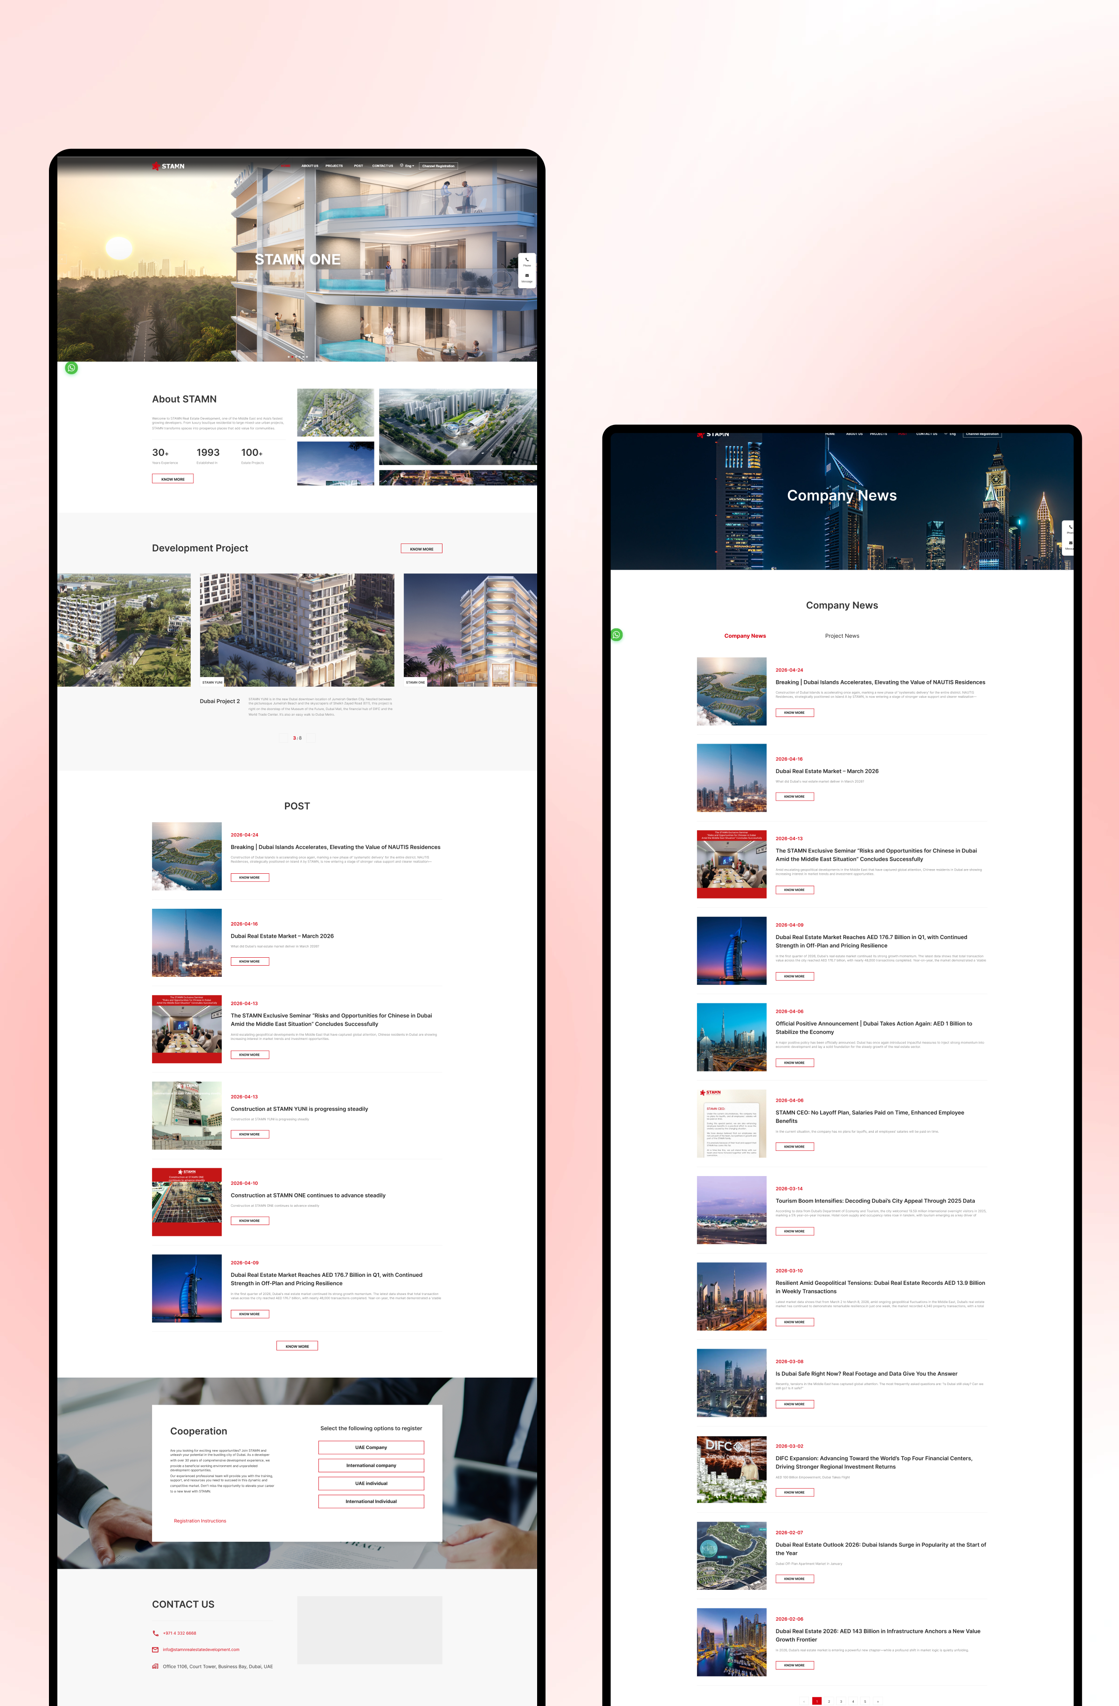Screen dimensions: 1119x1706
Task: Open the Burj Khalifa news thumbnail on homepage
Action: [186, 942]
